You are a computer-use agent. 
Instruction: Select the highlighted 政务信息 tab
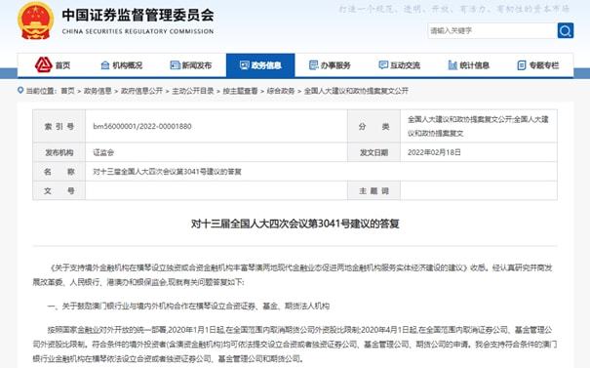[x=260, y=65]
